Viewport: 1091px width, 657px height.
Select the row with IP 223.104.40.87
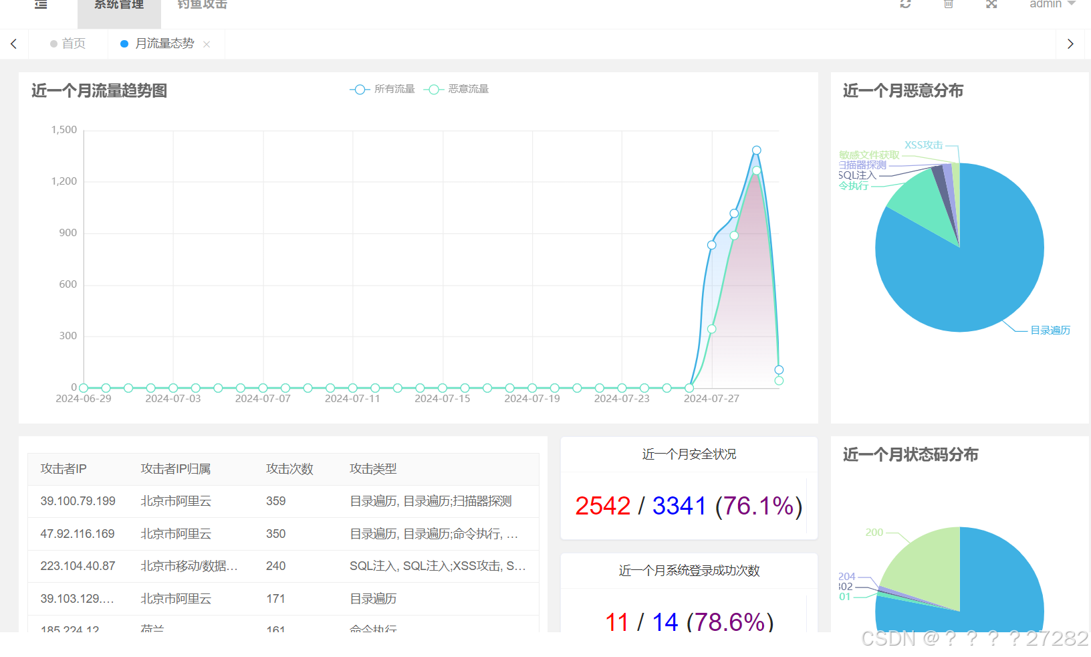coord(283,566)
